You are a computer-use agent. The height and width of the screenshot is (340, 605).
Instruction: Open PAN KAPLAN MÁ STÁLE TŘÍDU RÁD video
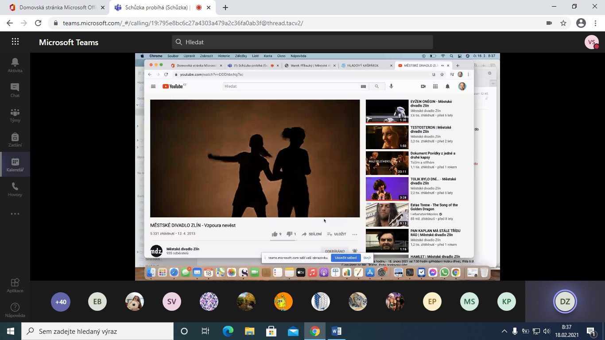(387, 240)
